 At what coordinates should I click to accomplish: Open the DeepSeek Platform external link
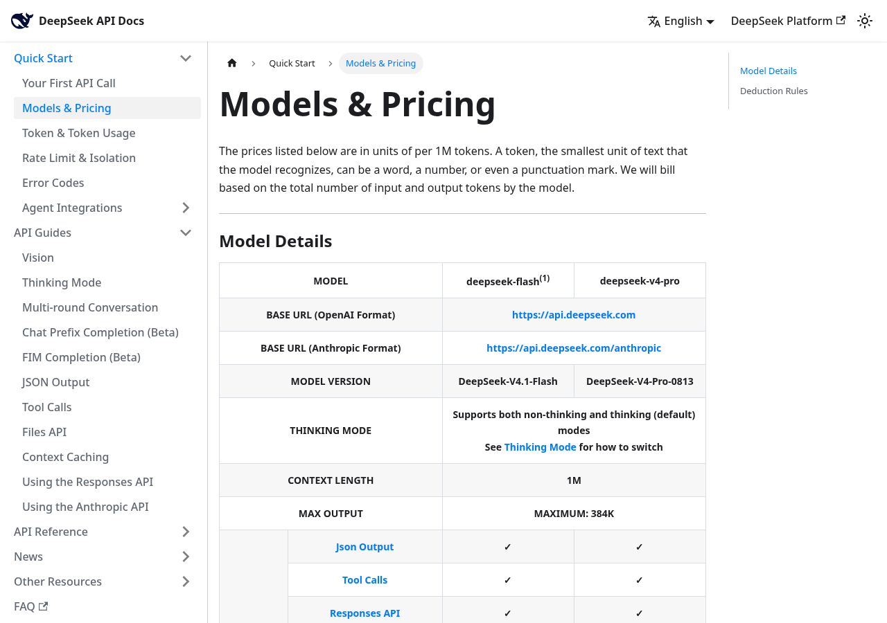coord(788,21)
